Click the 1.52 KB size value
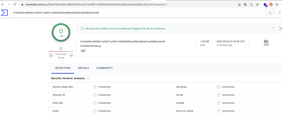 (x=205, y=42)
